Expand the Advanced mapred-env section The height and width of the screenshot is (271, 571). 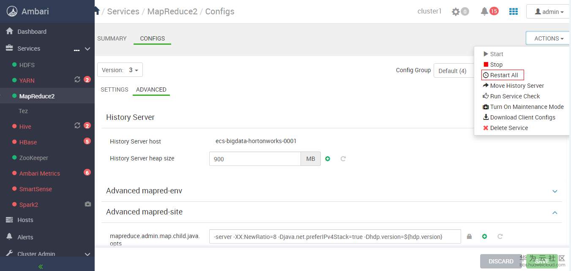pyautogui.click(x=555, y=191)
